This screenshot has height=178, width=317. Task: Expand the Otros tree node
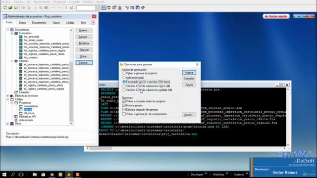(x=8, y=124)
